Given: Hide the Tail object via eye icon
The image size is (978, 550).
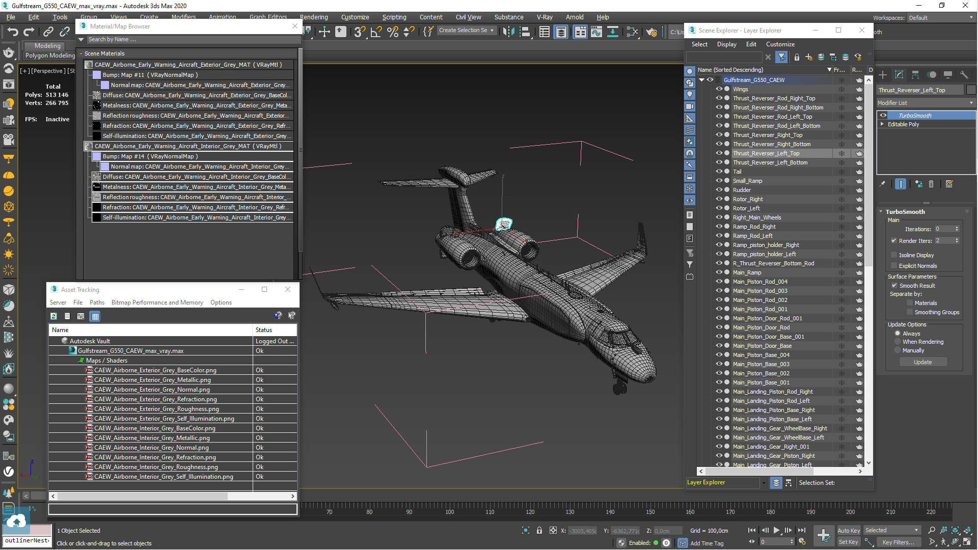Looking at the screenshot, I should [x=719, y=172].
